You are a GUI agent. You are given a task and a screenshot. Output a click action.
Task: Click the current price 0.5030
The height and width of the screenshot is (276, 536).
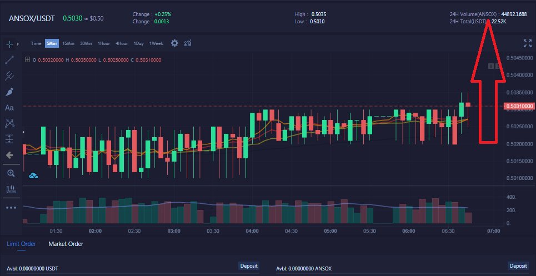pos(72,18)
